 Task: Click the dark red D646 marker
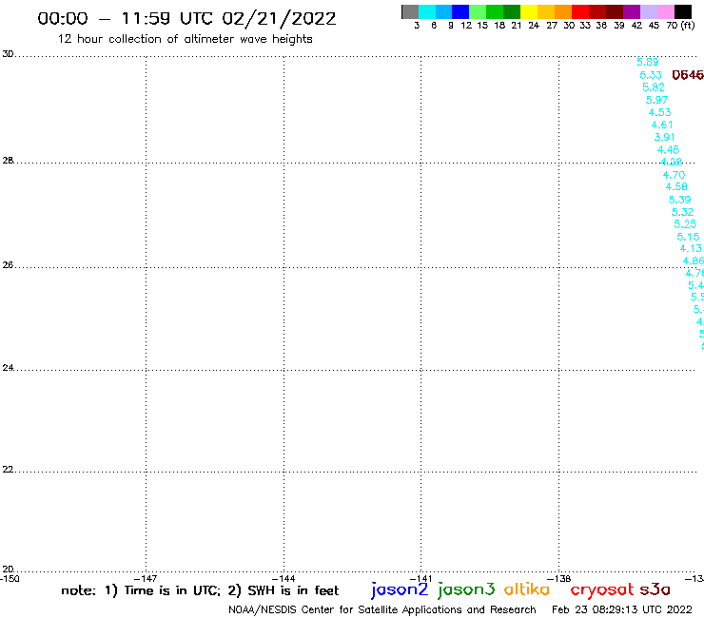(x=688, y=75)
